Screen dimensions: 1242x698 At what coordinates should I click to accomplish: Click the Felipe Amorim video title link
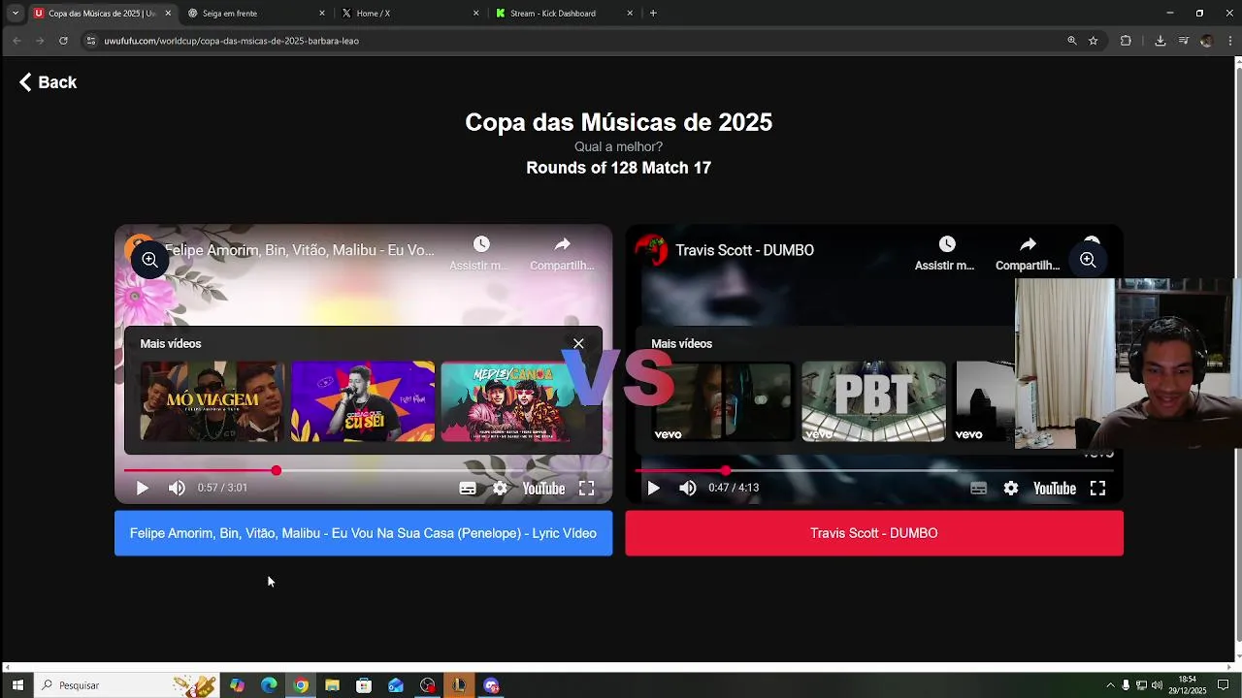coord(299,250)
